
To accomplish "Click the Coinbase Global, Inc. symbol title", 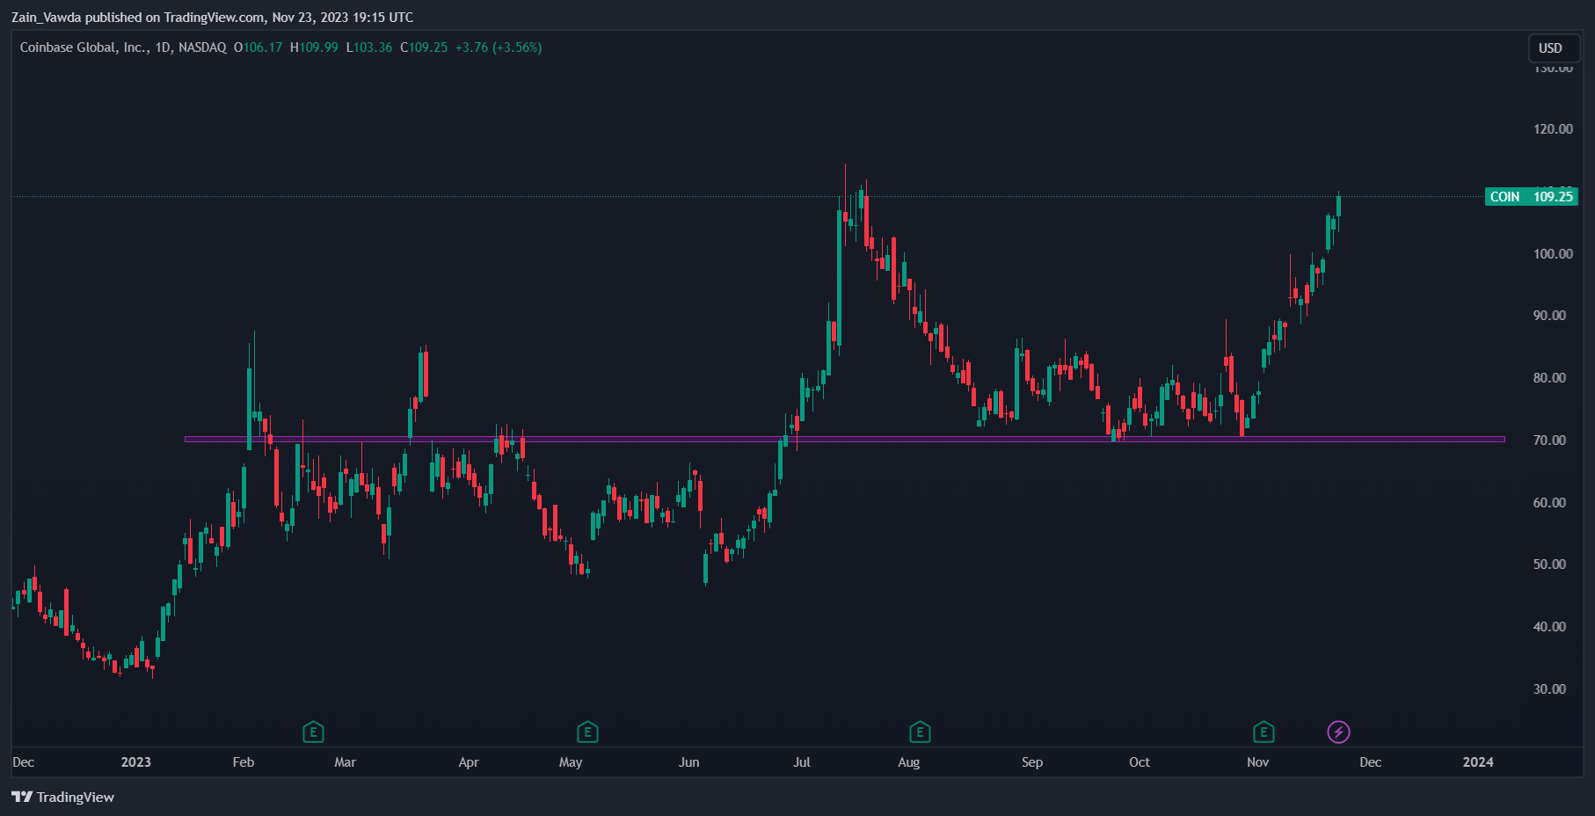I will tap(84, 47).
